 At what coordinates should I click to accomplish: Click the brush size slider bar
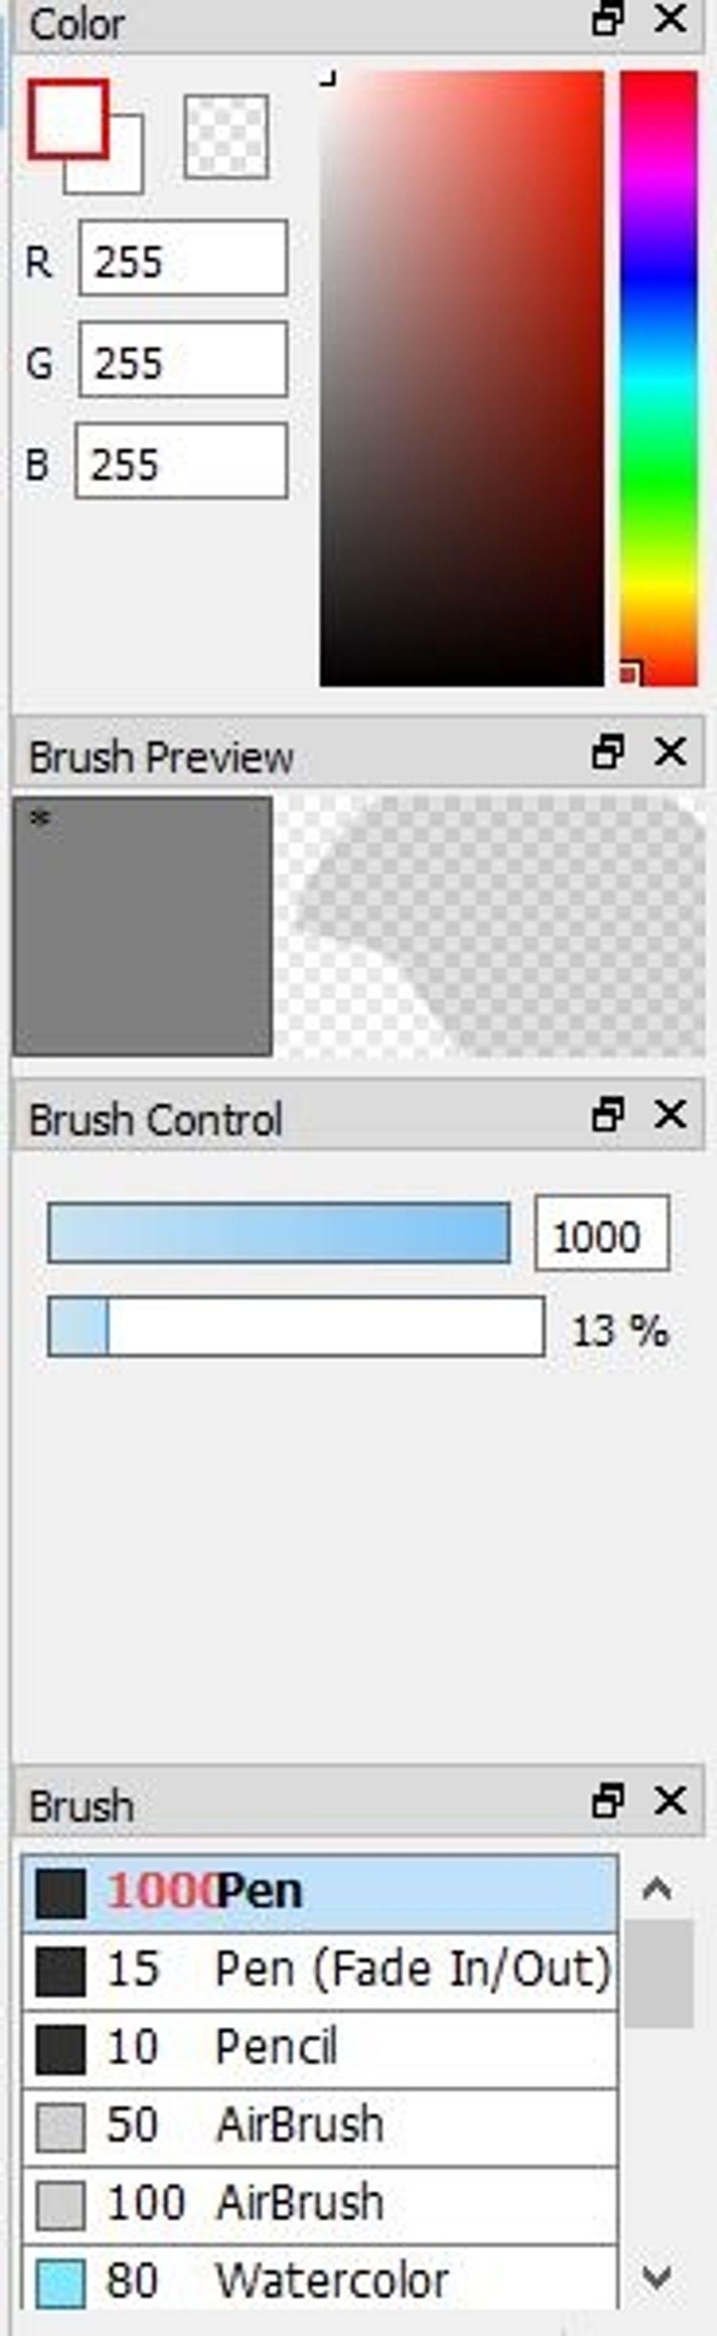tap(279, 1233)
